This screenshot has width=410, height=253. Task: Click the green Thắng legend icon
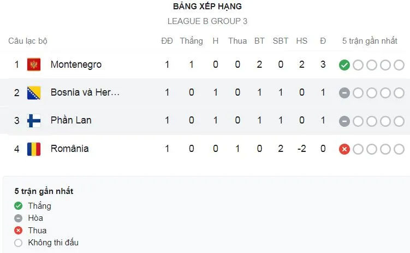19,206
